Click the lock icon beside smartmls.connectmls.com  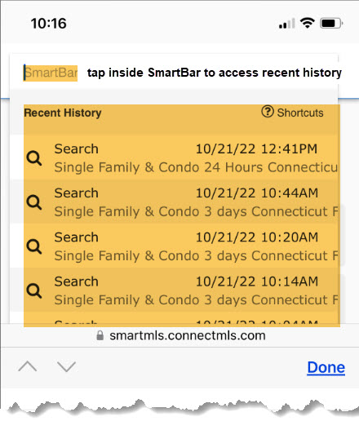click(x=100, y=335)
